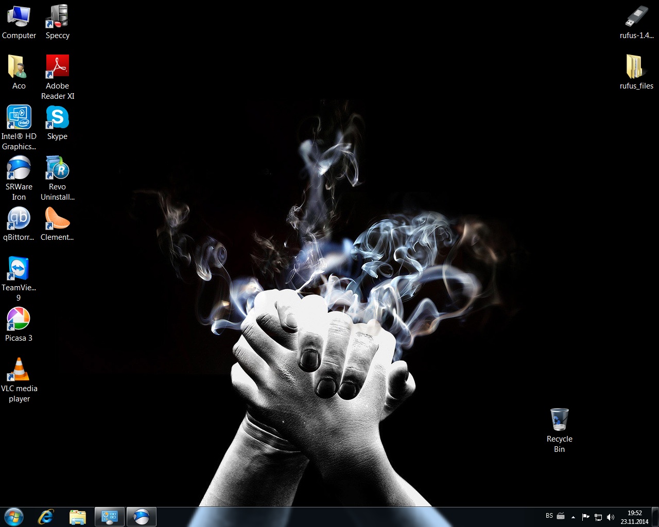Image resolution: width=659 pixels, height=527 pixels.
Task: Open the network tray icon
Action: pos(598,517)
